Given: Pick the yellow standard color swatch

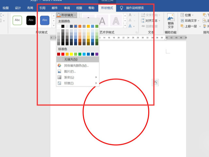Looking at the screenshot, I should (x=72, y=54).
